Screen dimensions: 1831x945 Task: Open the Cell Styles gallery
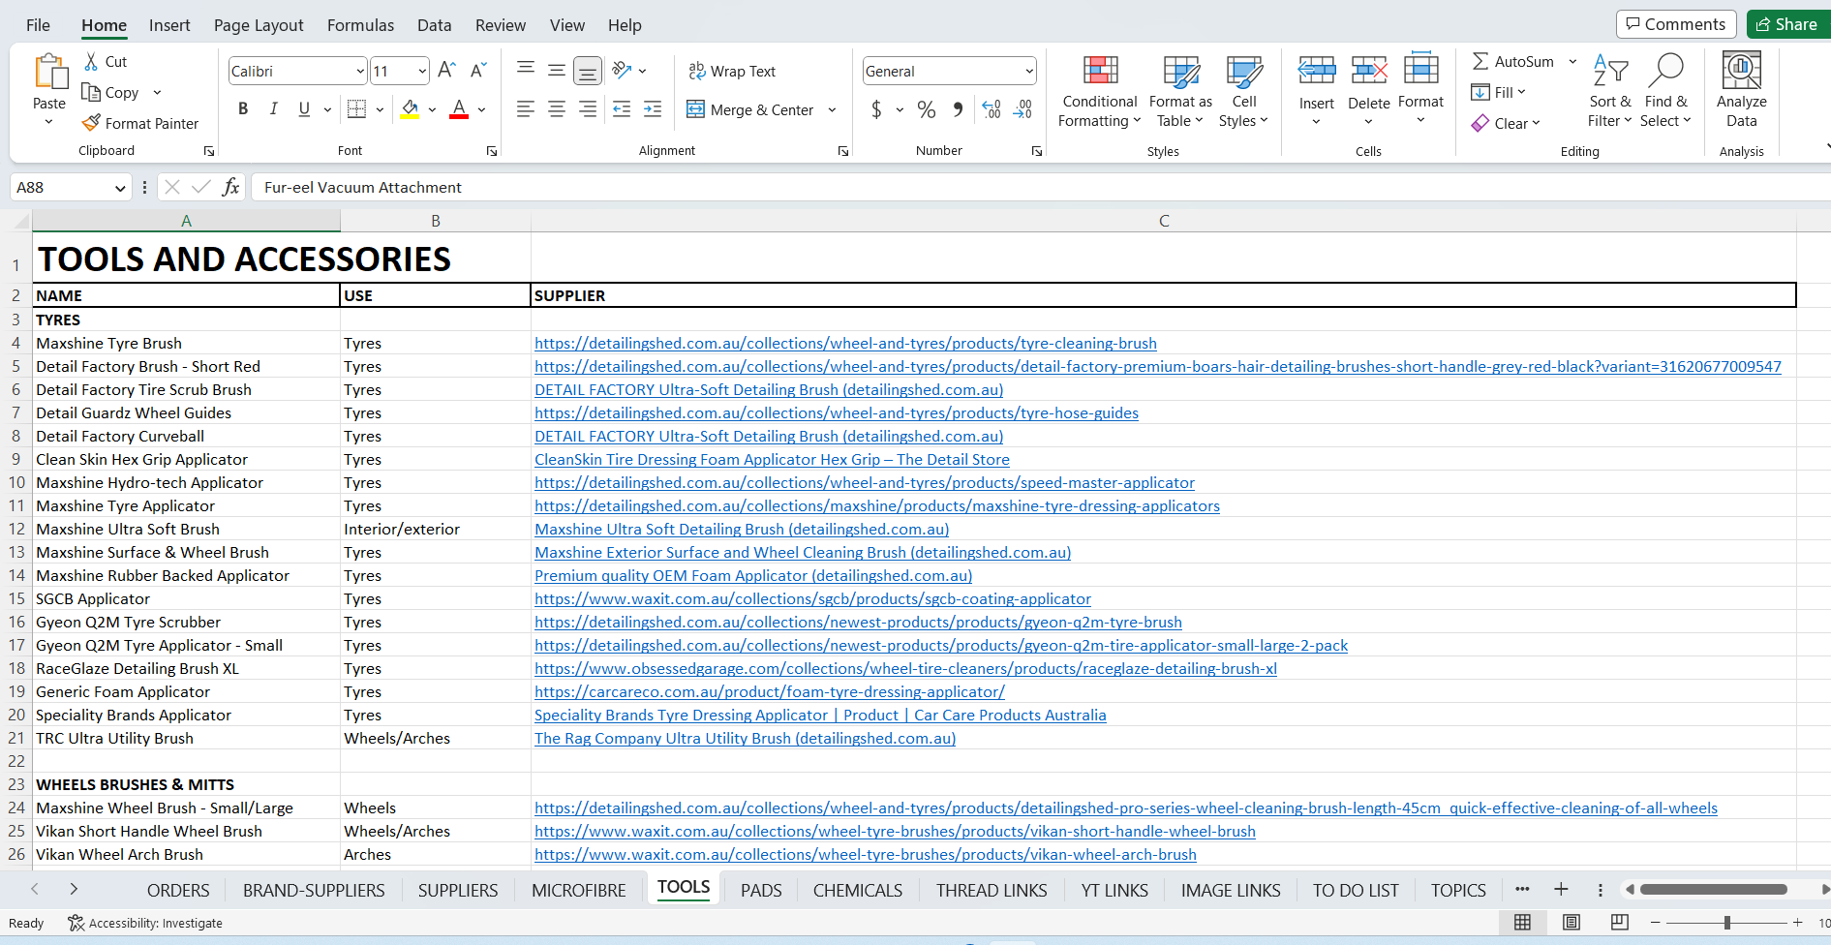[1243, 91]
